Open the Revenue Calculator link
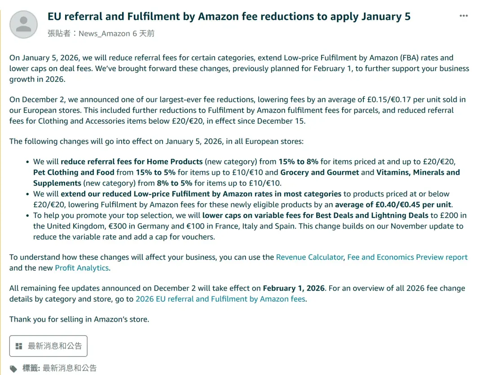The width and height of the screenshot is (485, 375). point(309,257)
